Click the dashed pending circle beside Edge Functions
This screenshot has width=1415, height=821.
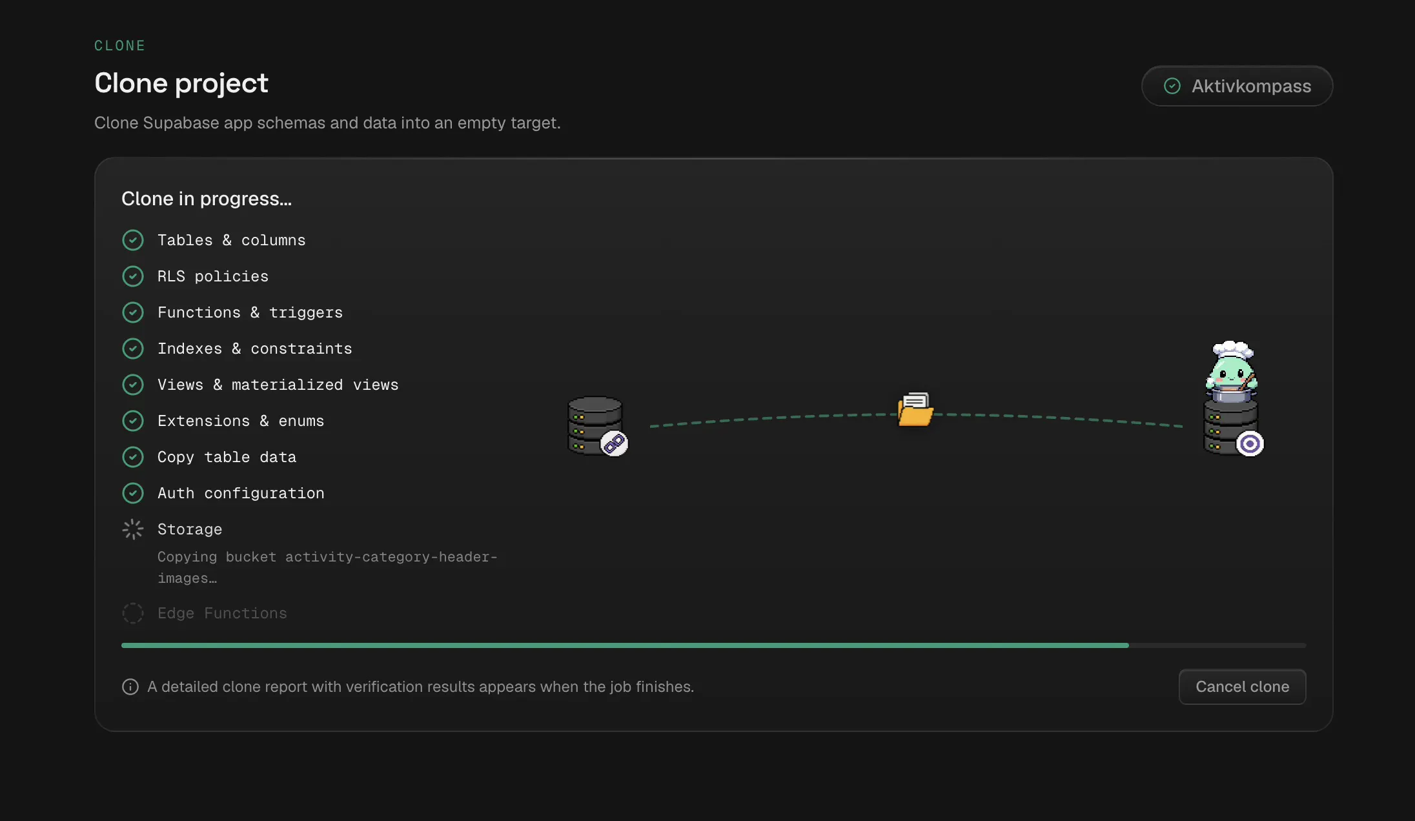pyautogui.click(x=133, y=613)
